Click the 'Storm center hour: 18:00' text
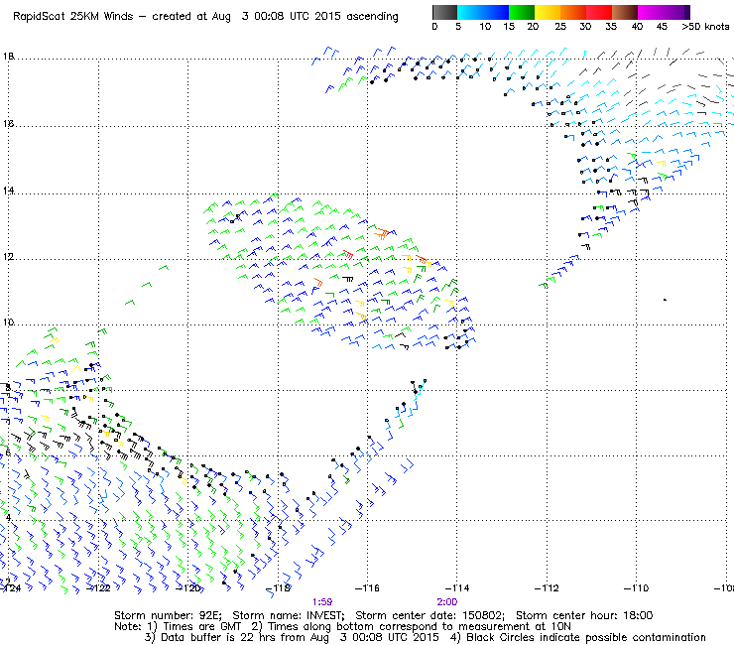This screenshot has height=645, width=734. coord(584,615)
